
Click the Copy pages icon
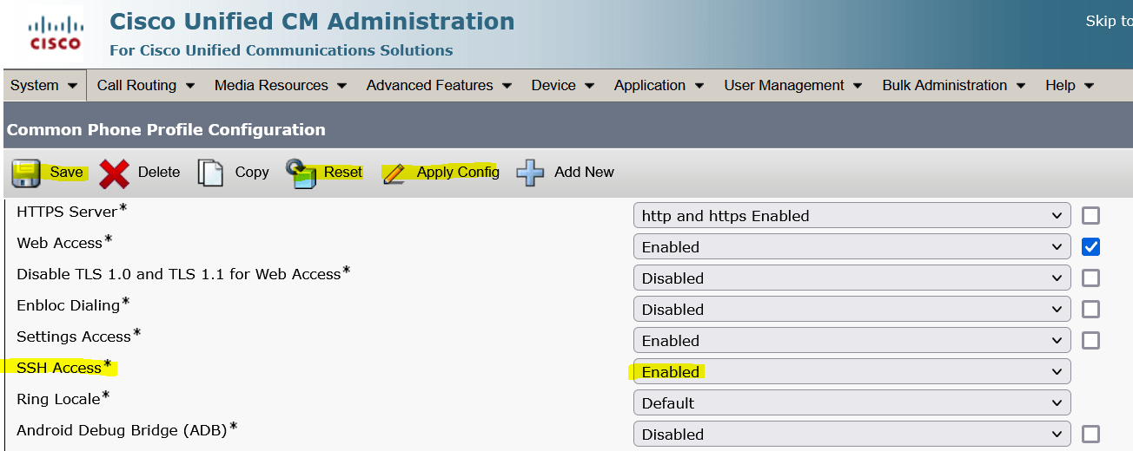[x=211, y=173]
